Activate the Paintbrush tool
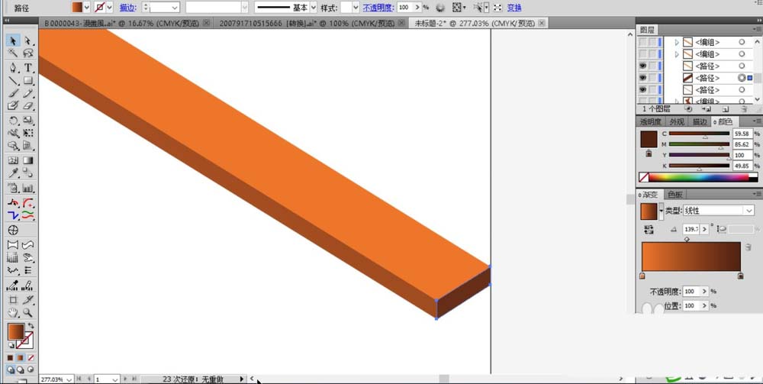Viewport: 763px width, 384px height. [x=13, y=93]
